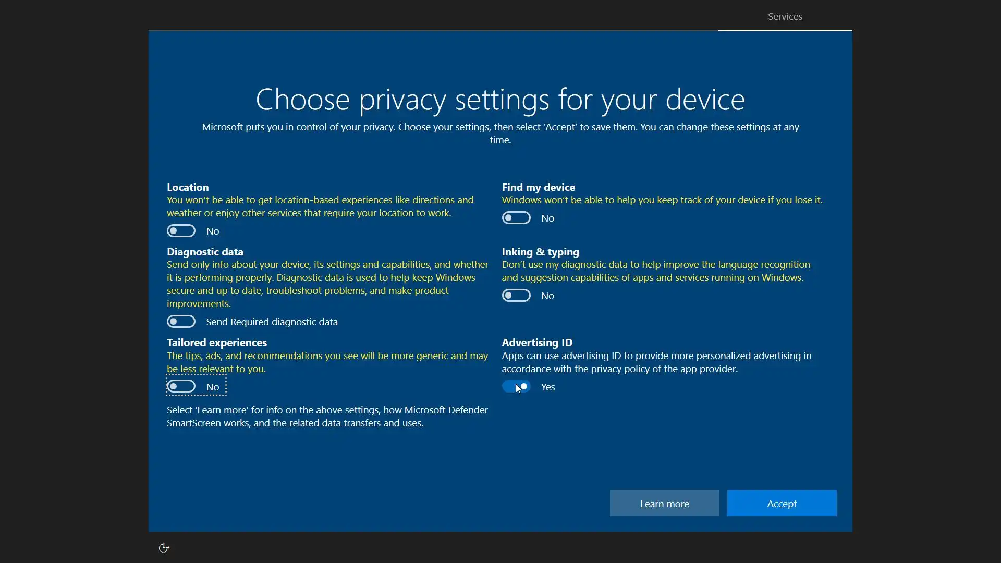
Task: Toggle the Diagnostic data switch
Action: [x=181, y=322]
